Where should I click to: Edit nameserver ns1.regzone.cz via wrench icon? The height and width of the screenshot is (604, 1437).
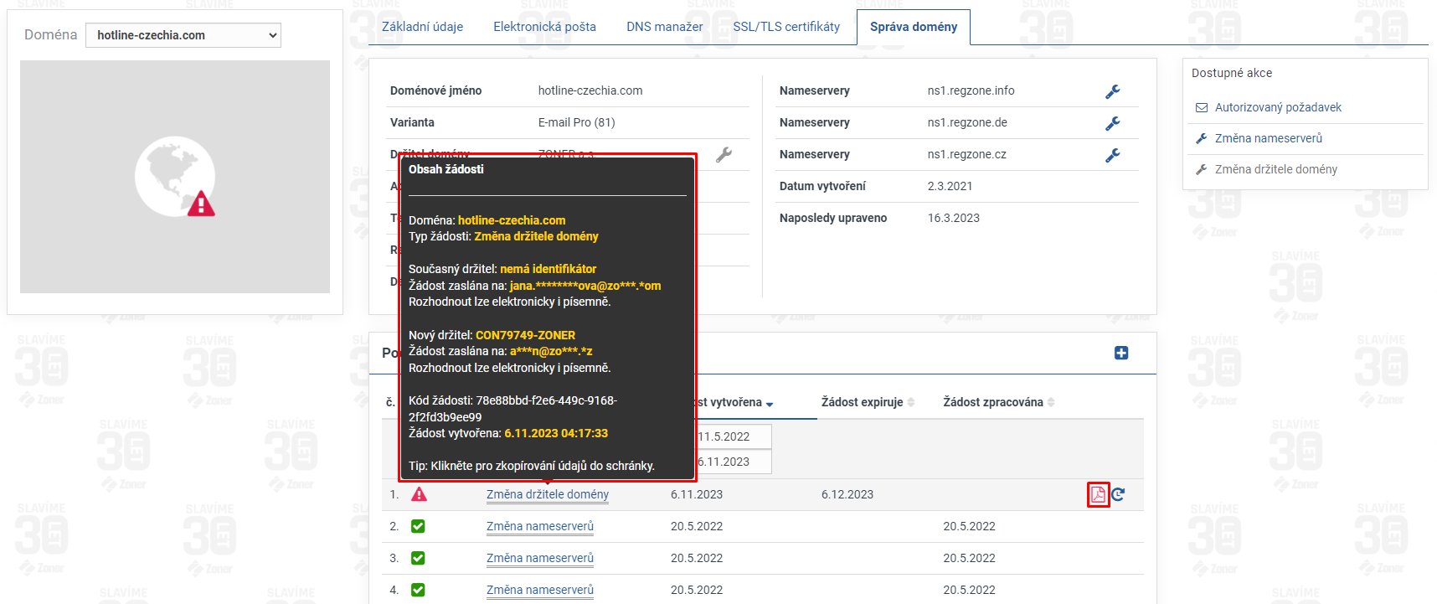point(1112,155)
